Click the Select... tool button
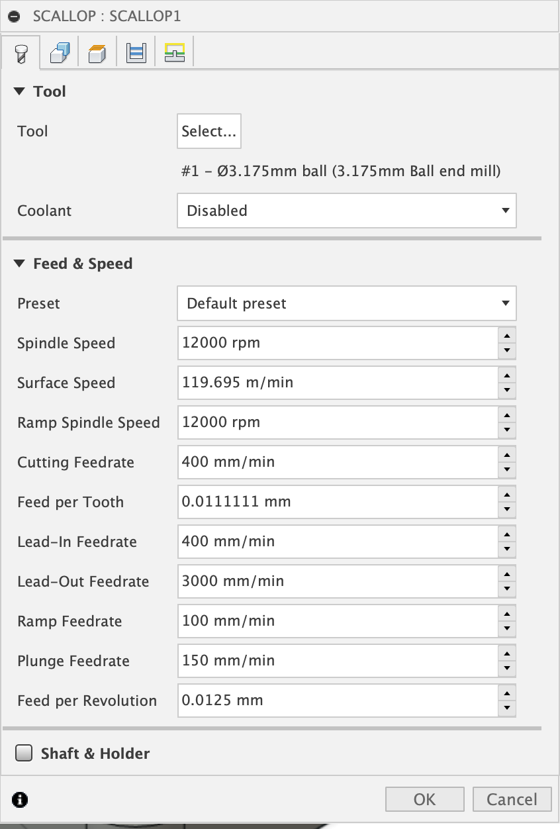 click(x=209, y=131)
